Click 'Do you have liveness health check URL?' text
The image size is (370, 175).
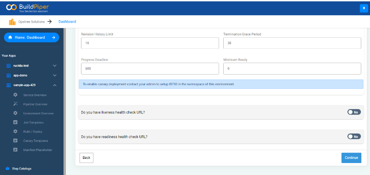click(x=113, y=112)
